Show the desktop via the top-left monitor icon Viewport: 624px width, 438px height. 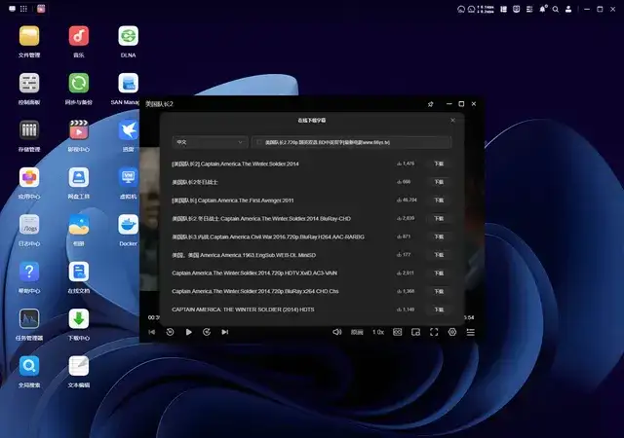[12, 9]
